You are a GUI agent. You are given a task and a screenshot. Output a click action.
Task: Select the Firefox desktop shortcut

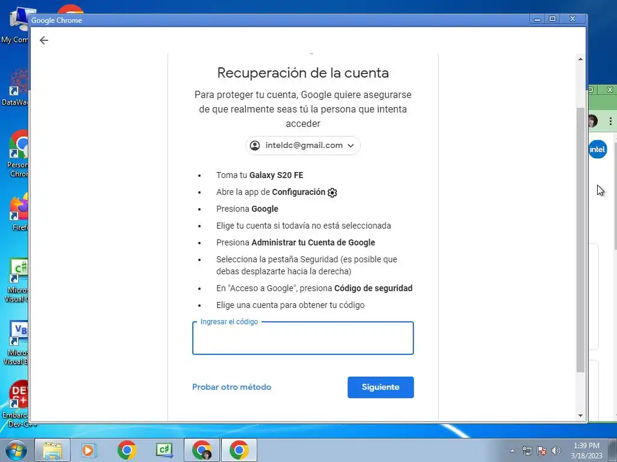tap(19, 212)
